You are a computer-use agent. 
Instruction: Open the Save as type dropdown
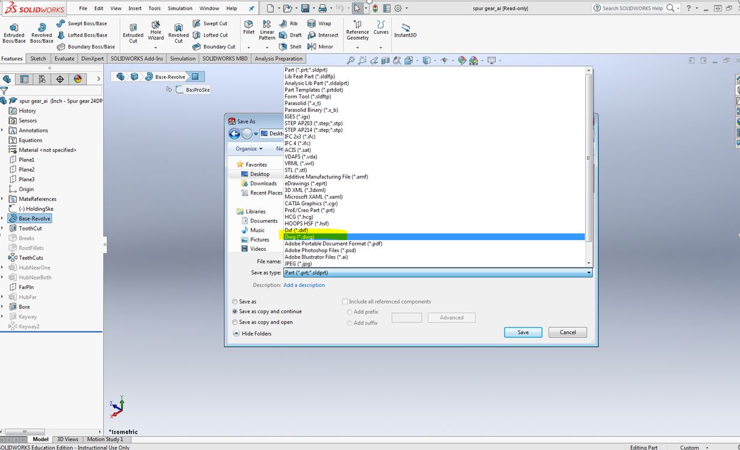pyautogui.click(x=438, y=272)
